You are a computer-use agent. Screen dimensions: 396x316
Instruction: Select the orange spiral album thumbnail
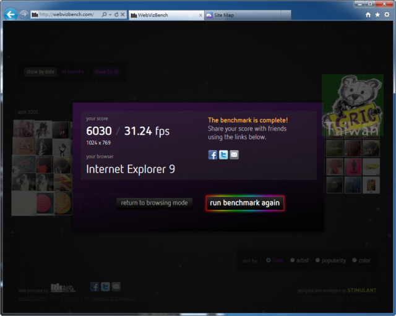tap(63, 203)
